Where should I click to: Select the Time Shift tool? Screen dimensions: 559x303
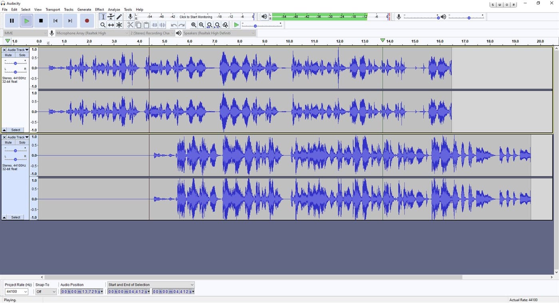coord(111,25)
